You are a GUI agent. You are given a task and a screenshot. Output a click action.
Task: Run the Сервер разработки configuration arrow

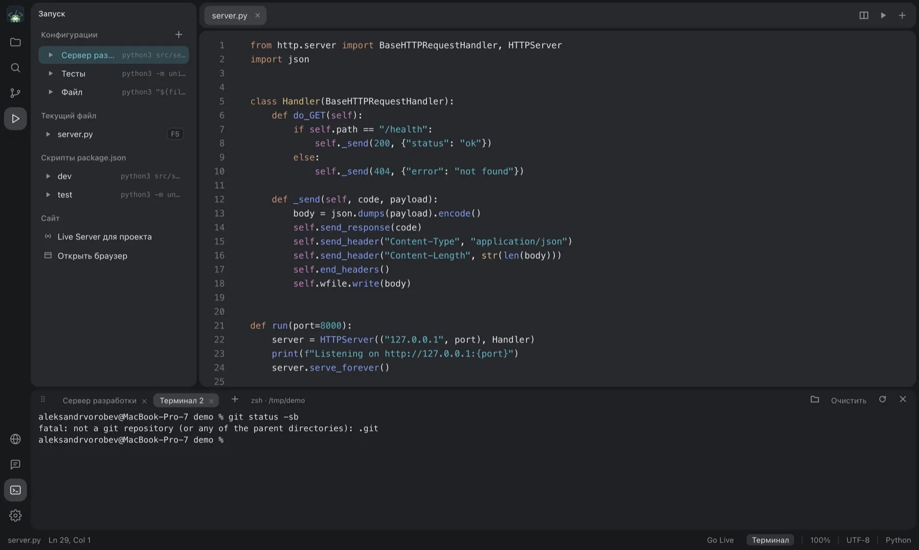click(x=51, y=55)
